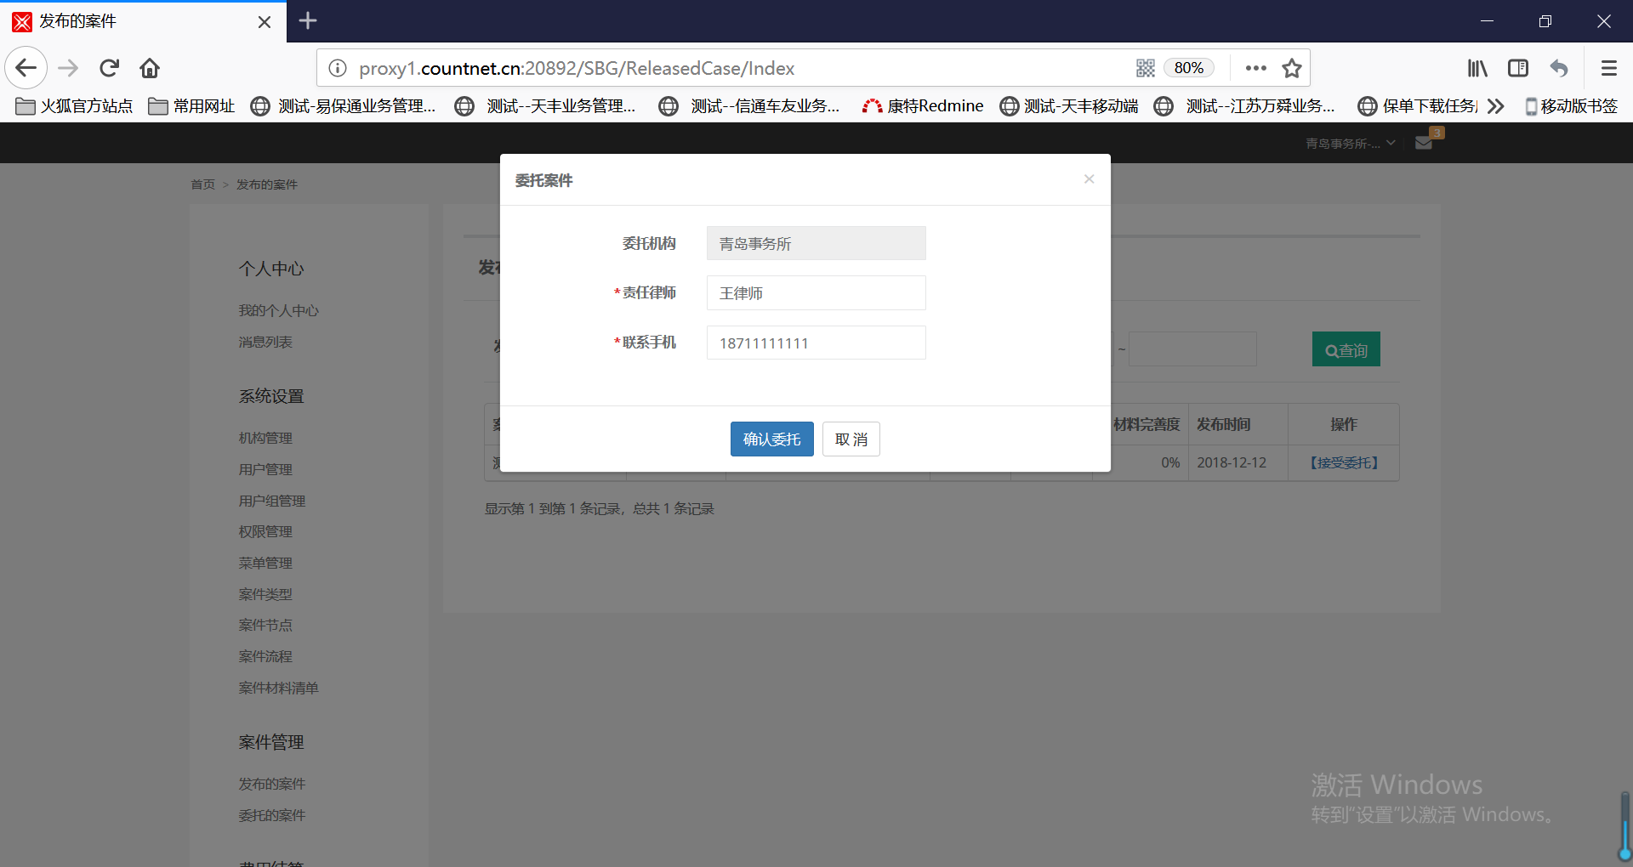Open the 火狐官方站点 bookmark folder

click(x=75, y=106)
